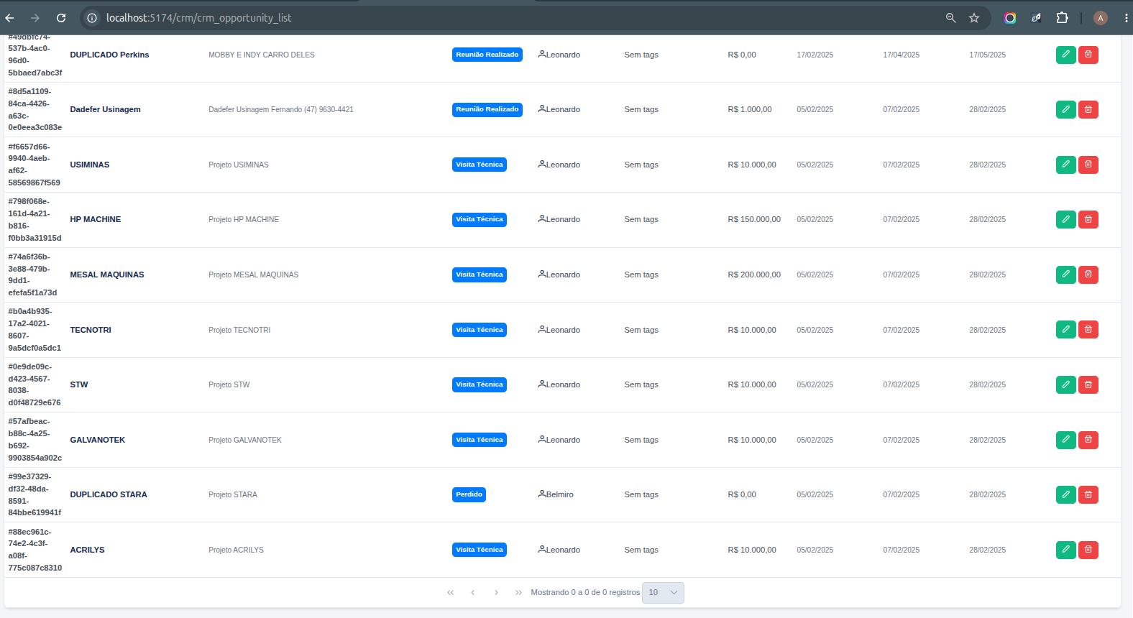Click the Dadefer Usinagem Fernando phone description
This screenshot has width=1133, height=618.
(x=281, y=109)
